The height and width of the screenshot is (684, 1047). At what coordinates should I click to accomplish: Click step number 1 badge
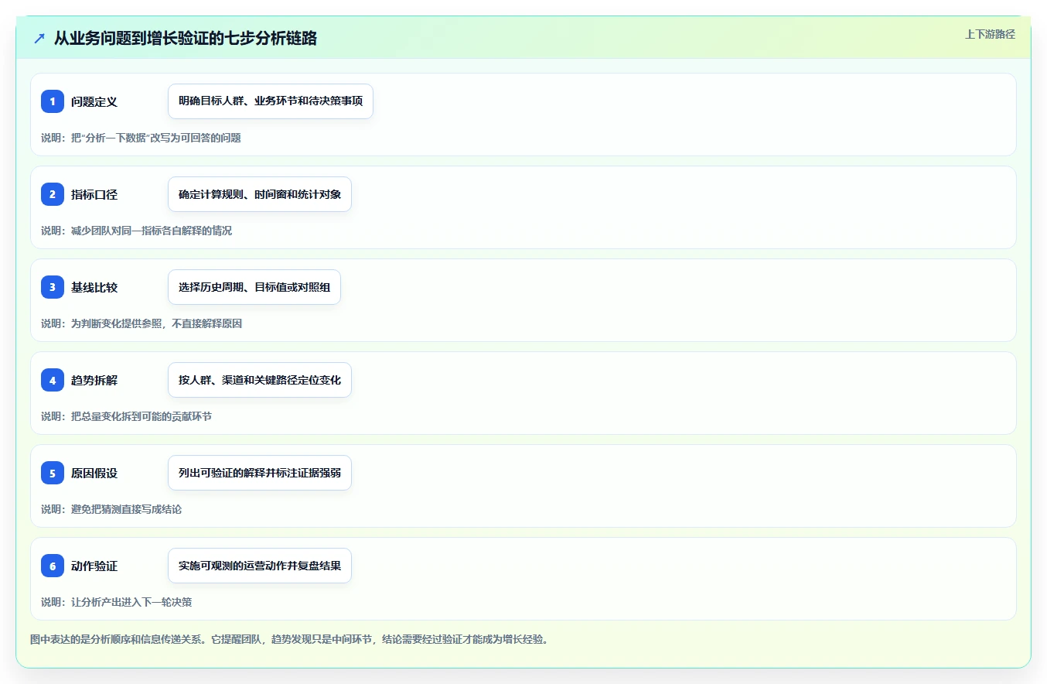pos(53,101)
